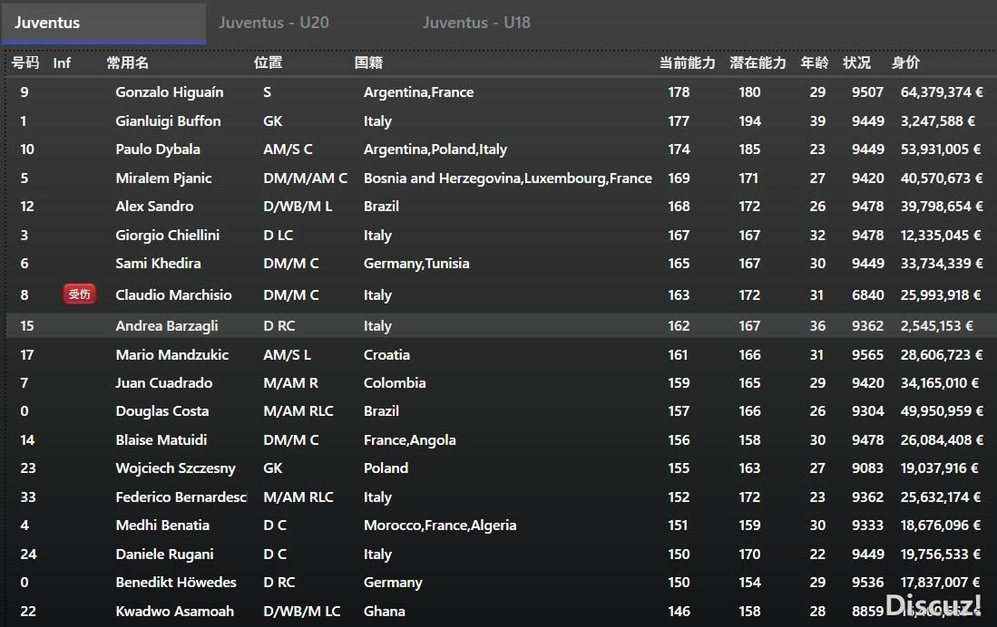Click value "53,931,005 €"
Viewport: 997px width, 627px height.
941,150
